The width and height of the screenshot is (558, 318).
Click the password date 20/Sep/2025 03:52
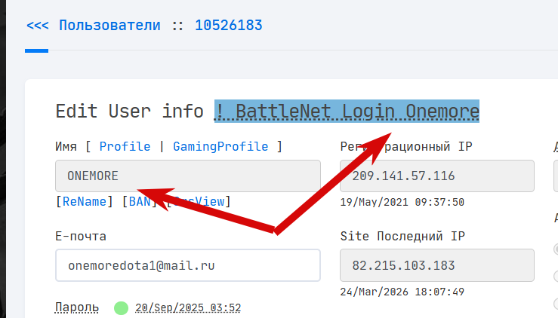pyautogui.click(x=188, y=307)
